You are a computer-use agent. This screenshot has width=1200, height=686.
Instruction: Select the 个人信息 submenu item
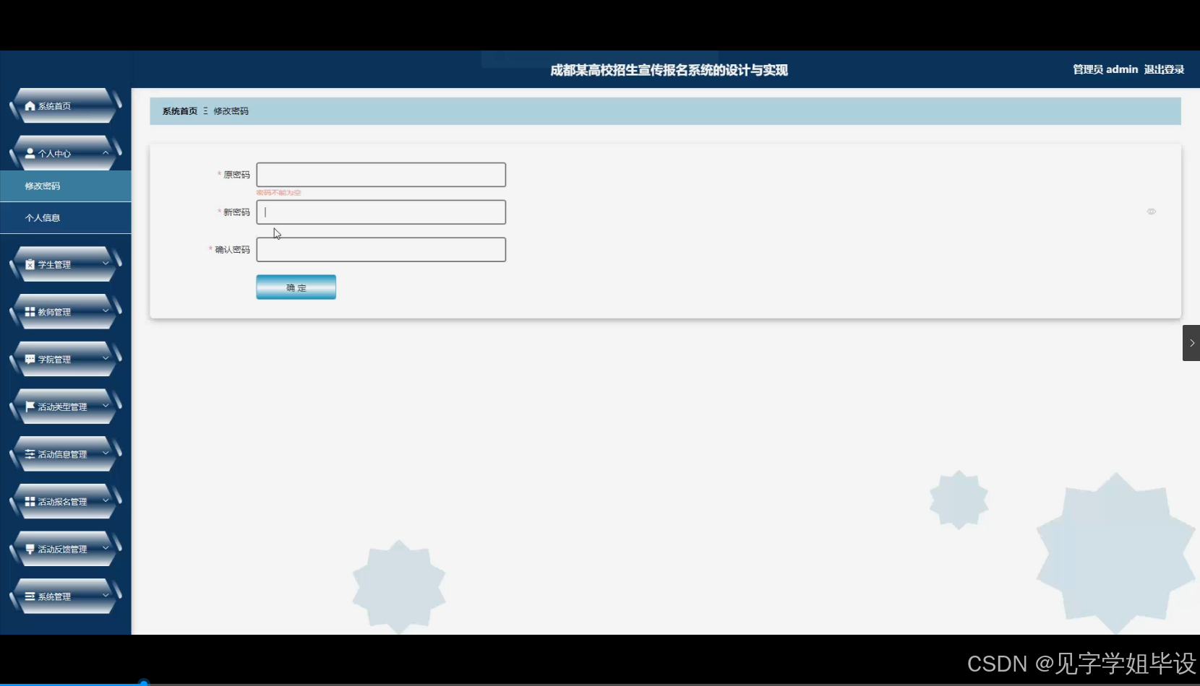[65, 218]
